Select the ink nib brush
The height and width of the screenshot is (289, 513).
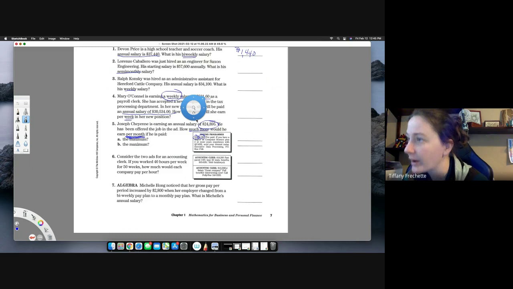pyautogui.click(x=26, y=136)
